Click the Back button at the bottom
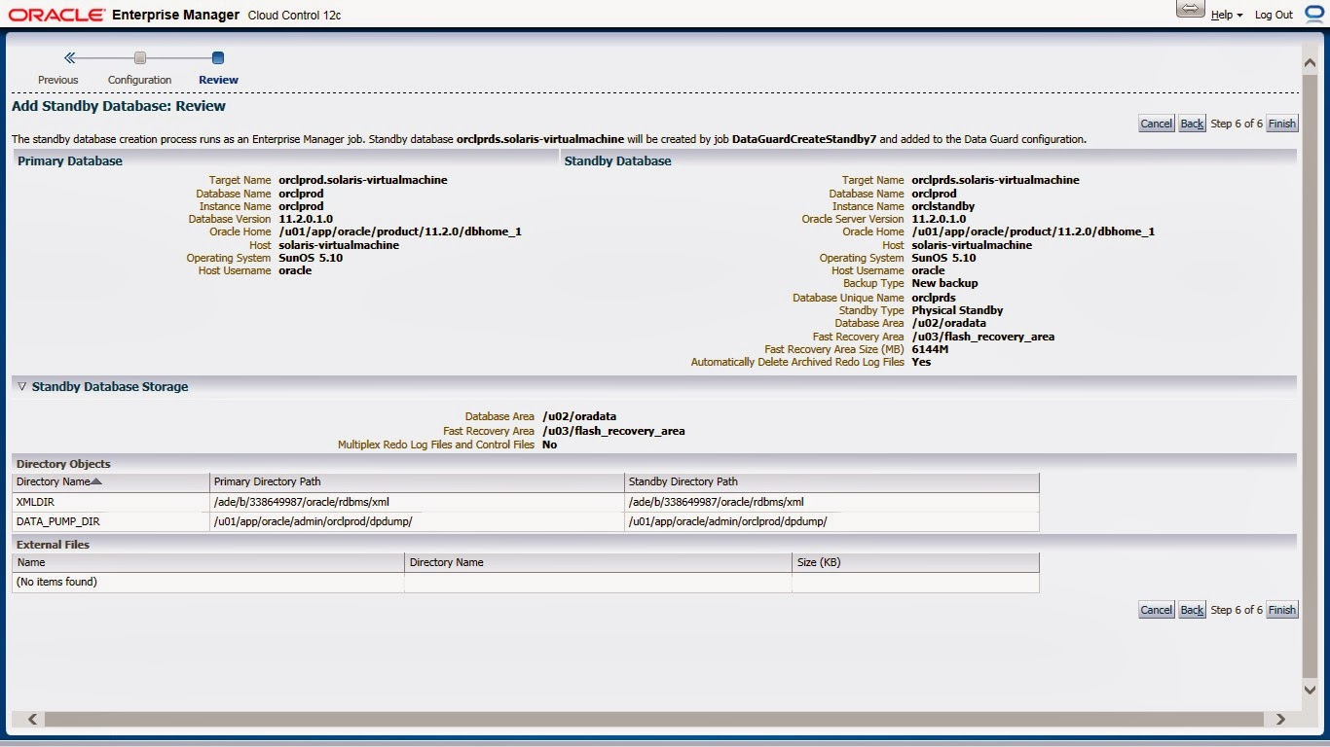 (x=1191, y=609)
